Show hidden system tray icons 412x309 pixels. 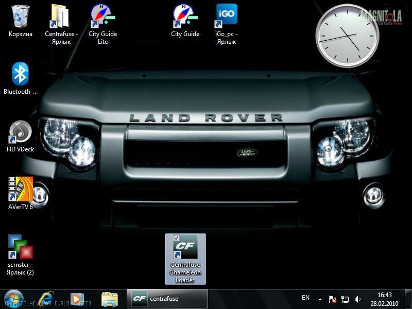320,299
